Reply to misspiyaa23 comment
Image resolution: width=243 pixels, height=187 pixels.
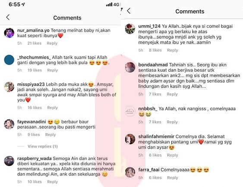tap(52, 108)
